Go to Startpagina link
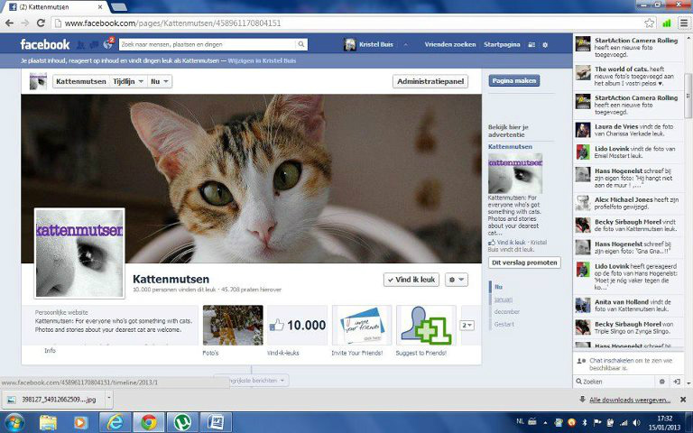The width and height of the screenshot is (693, 433). 502,44
